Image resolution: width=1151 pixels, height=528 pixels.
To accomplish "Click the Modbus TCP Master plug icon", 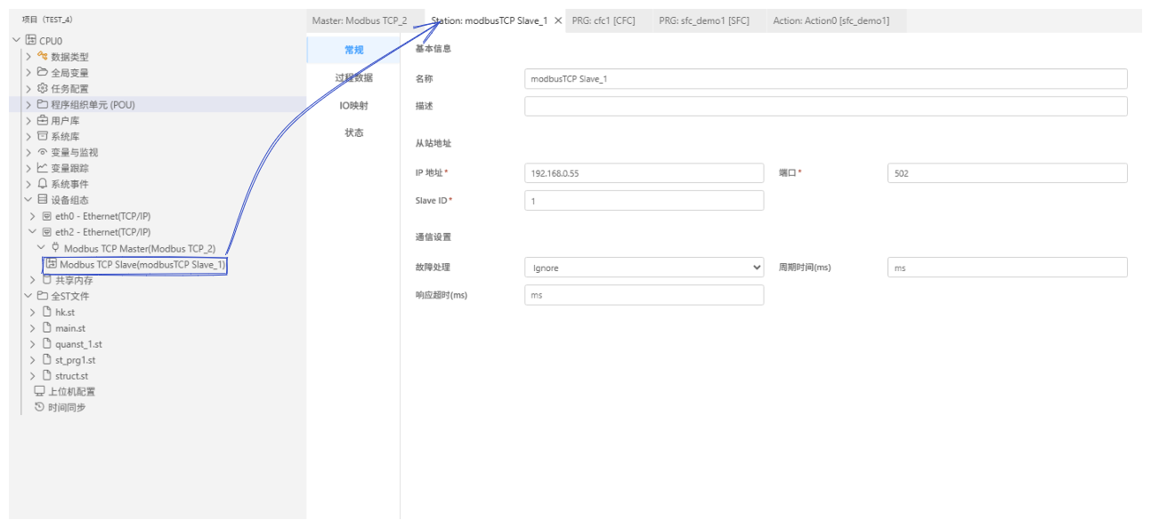I will pos(56,248).
